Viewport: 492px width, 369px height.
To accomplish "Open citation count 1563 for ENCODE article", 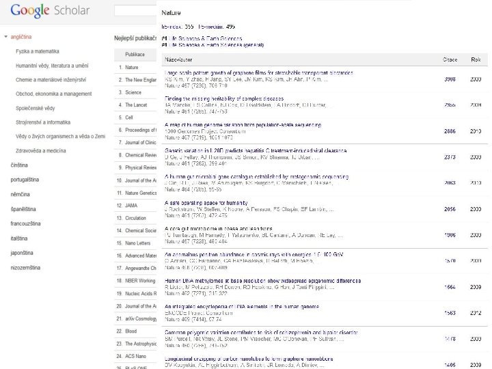I will pos(450,313).
